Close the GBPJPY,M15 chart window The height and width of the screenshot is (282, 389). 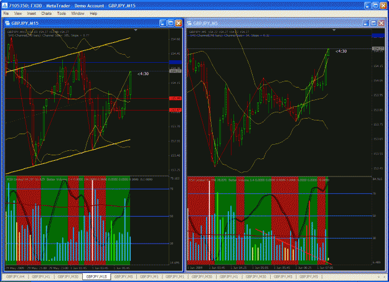[179, 23]
